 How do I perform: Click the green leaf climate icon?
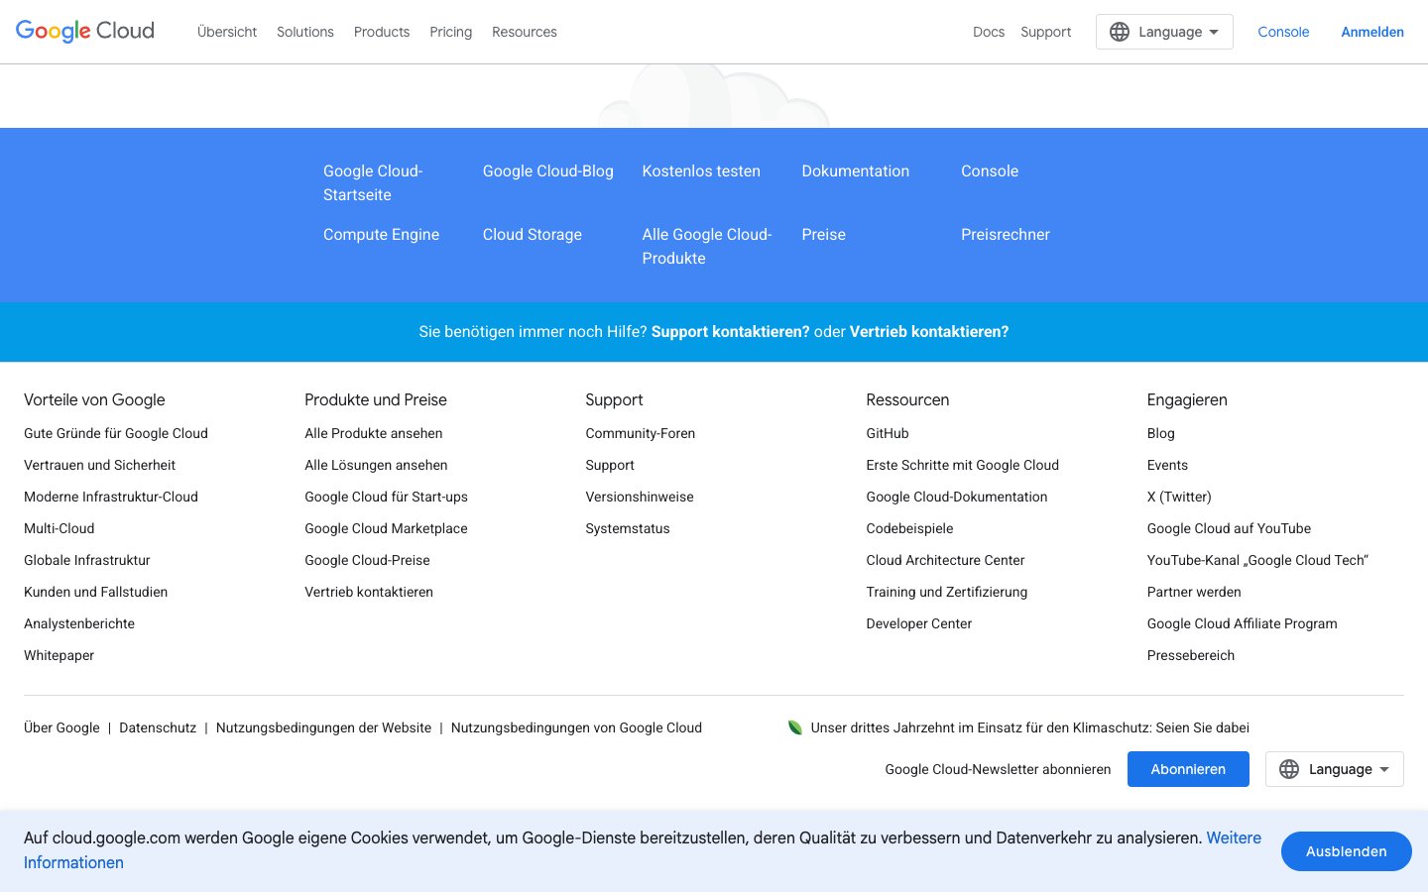[794, 727]
